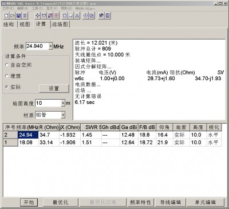Viewport: 229px width, 209px height.
Task: Open the 工具(T) menu
Action: click(x=37, y=9)
